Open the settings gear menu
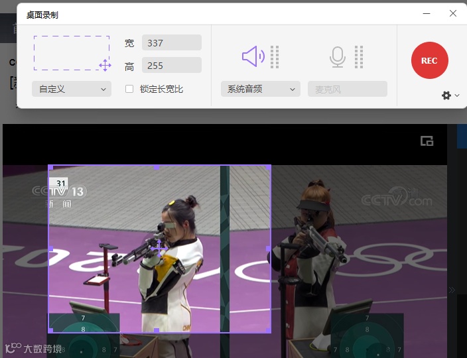This screenshot has width=467, height=358. tap(446, 95)
